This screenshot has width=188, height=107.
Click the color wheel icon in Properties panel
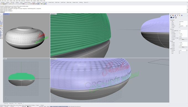(171, 15)
